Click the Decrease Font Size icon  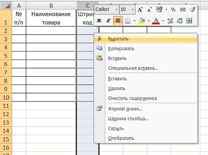[x=149, y=10]
